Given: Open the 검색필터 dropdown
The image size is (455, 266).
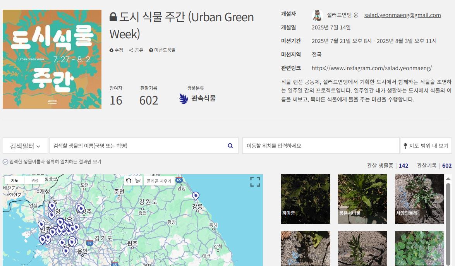Looking at the screenshot, I should (25, 146).
